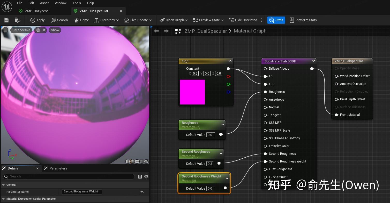Open viewport hamburger options menu

click(5, 30)
